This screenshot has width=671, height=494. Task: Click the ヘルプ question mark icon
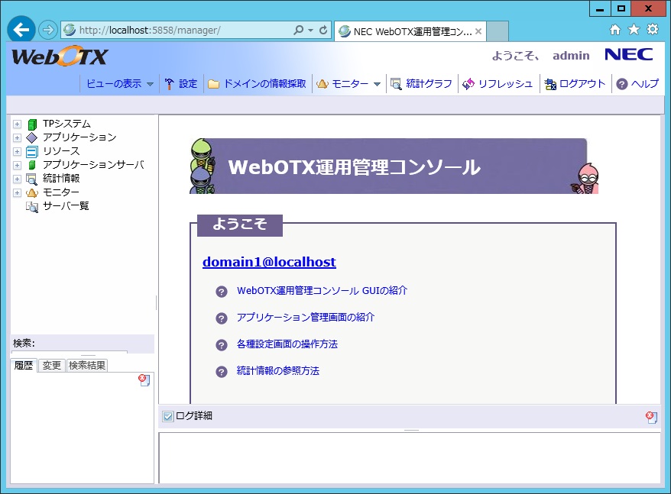622,84
